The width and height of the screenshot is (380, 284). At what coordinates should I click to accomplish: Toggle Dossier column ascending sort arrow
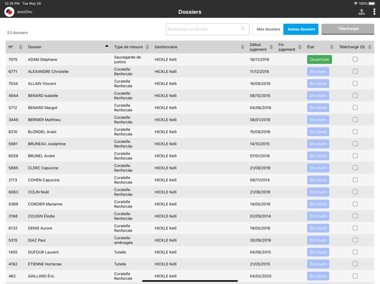click(106, 46)
